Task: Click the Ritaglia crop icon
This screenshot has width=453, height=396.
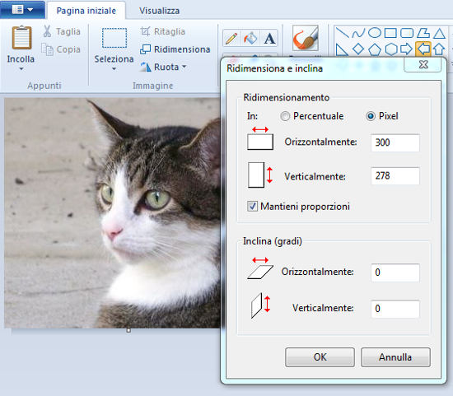Action: coord(145,31)
